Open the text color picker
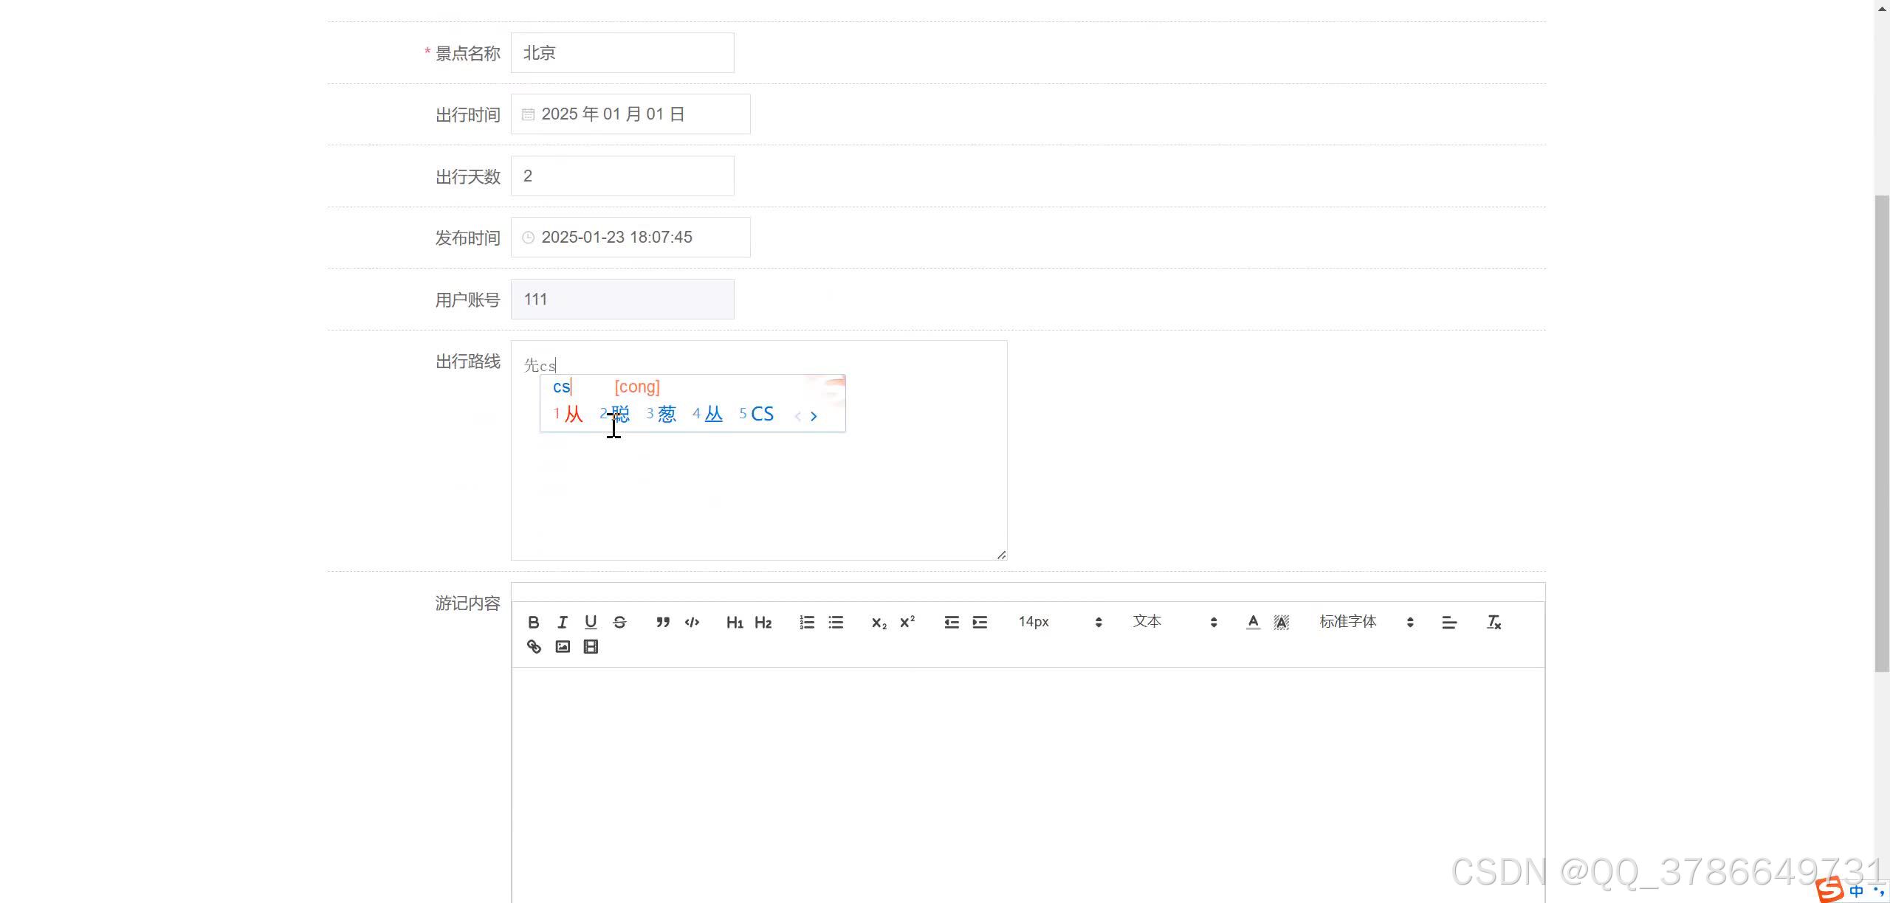This screenshot has width=1890, height=903. tap(1253, 622)
